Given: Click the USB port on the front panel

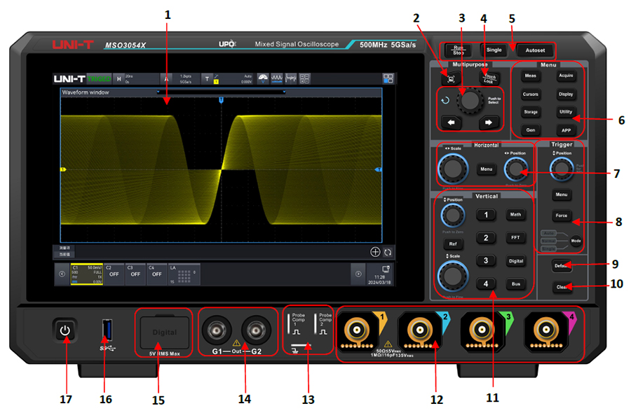Looking at the screenshot, I should [x=107, y=330].
